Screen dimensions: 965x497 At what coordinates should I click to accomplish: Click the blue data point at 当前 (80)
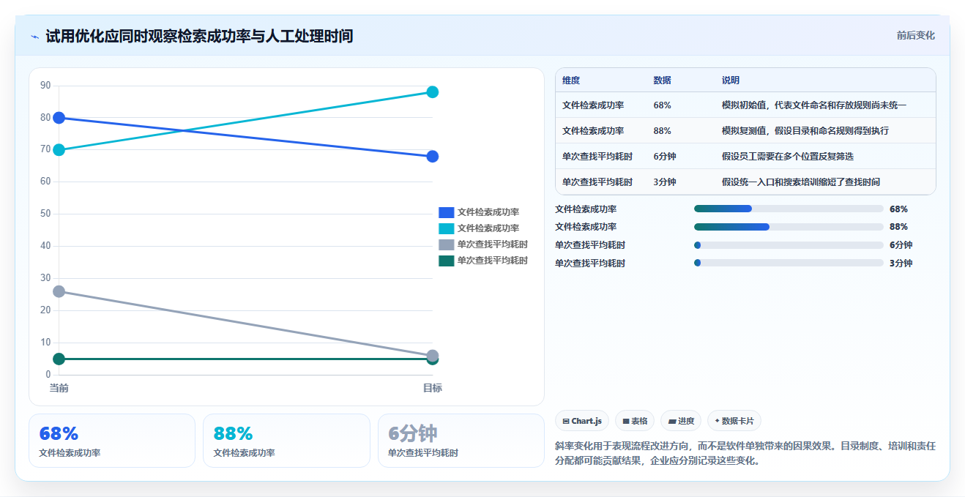tap(59, 118)
